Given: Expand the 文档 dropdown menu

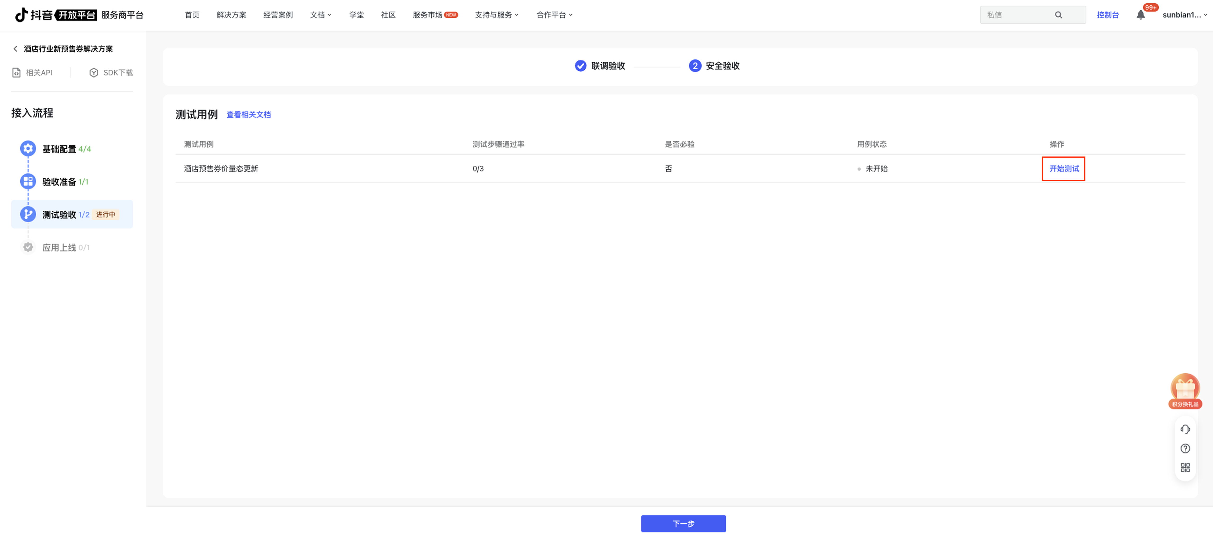Looking at the screenshot, I should pyautogui.click(x=320, y=15).
